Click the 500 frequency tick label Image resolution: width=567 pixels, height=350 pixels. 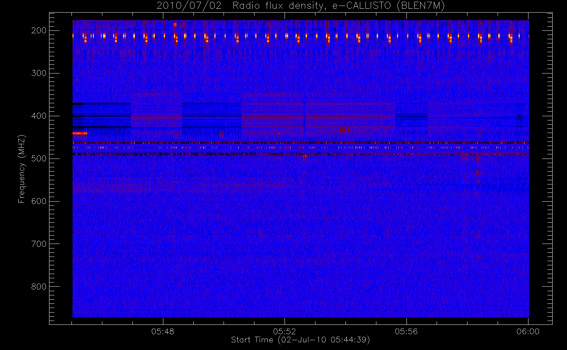39,159
